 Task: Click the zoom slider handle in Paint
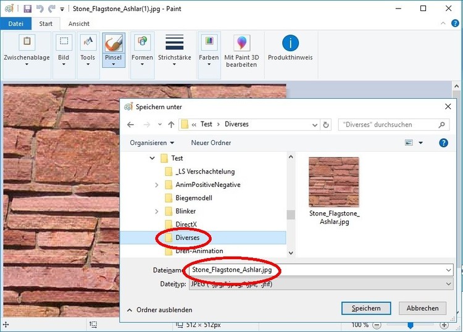pyautogui.click(x=410, y=325)
